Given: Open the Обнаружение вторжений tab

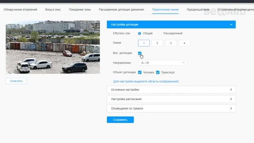Looking at the screenshot, I should (20, 10).
